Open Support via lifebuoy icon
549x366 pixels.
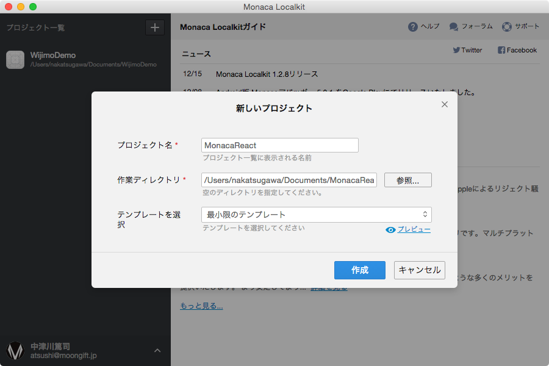pos(507,27)
